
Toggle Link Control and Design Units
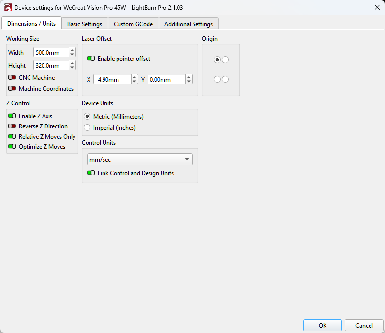tap(91, 173)
